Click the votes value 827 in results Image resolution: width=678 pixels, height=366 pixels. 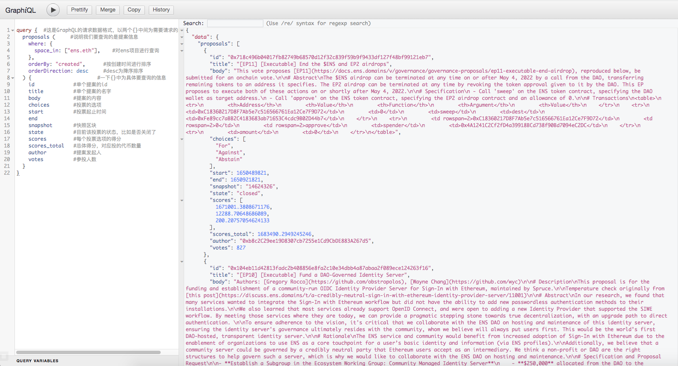point(241,248)
